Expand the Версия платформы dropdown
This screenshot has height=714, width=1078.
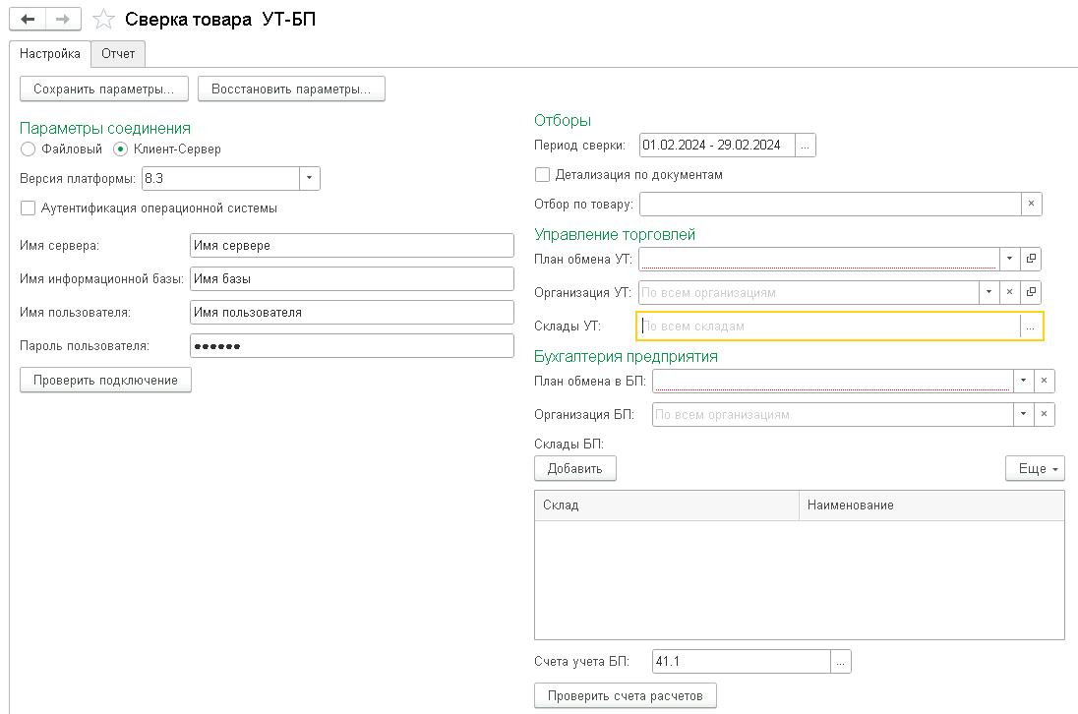point(310,178)
